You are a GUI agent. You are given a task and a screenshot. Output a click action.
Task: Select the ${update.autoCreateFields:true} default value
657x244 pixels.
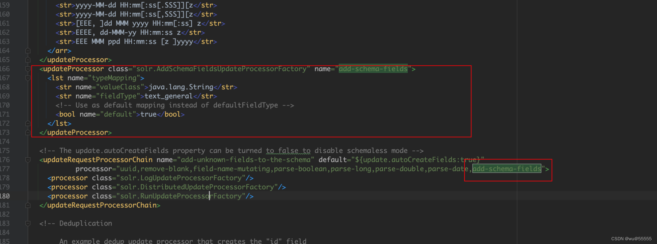[418, 160]
